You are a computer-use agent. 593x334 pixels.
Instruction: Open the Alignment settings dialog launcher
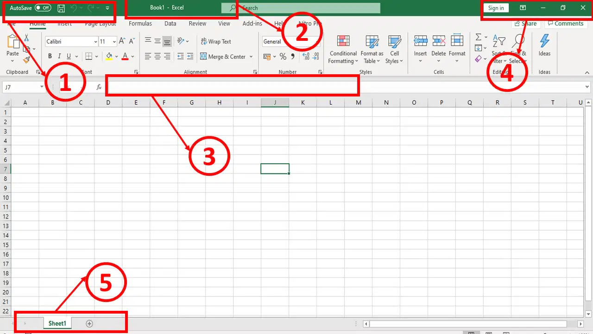pos(255,72)
